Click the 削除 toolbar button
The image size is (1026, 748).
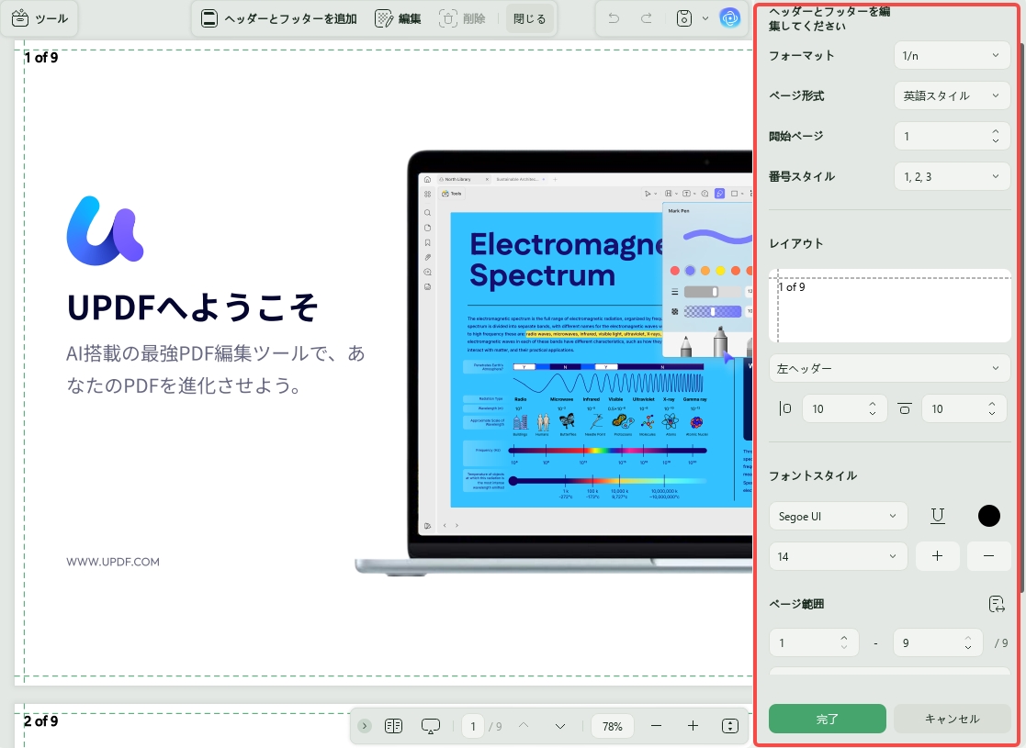point(462,18)
